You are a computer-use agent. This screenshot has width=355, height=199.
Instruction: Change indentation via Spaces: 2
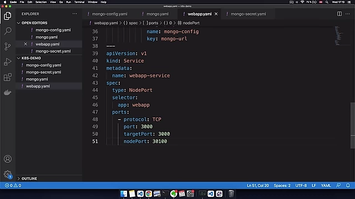point(282,186)
